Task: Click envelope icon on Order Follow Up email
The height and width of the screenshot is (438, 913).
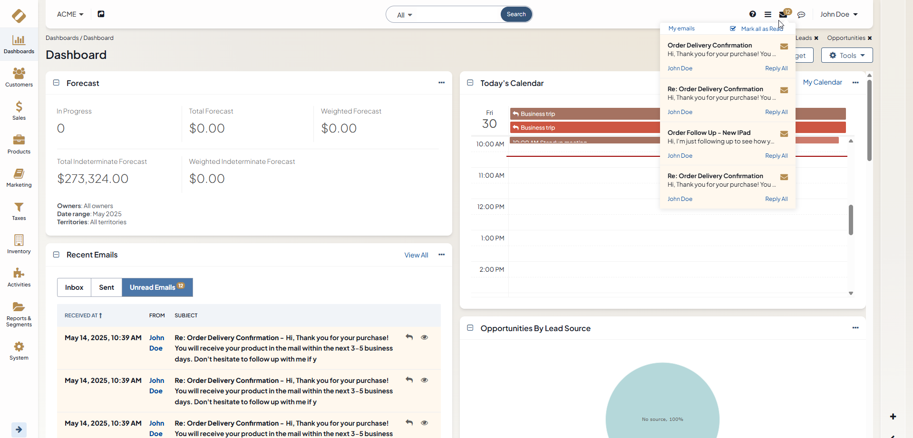Action: point(784,134)
